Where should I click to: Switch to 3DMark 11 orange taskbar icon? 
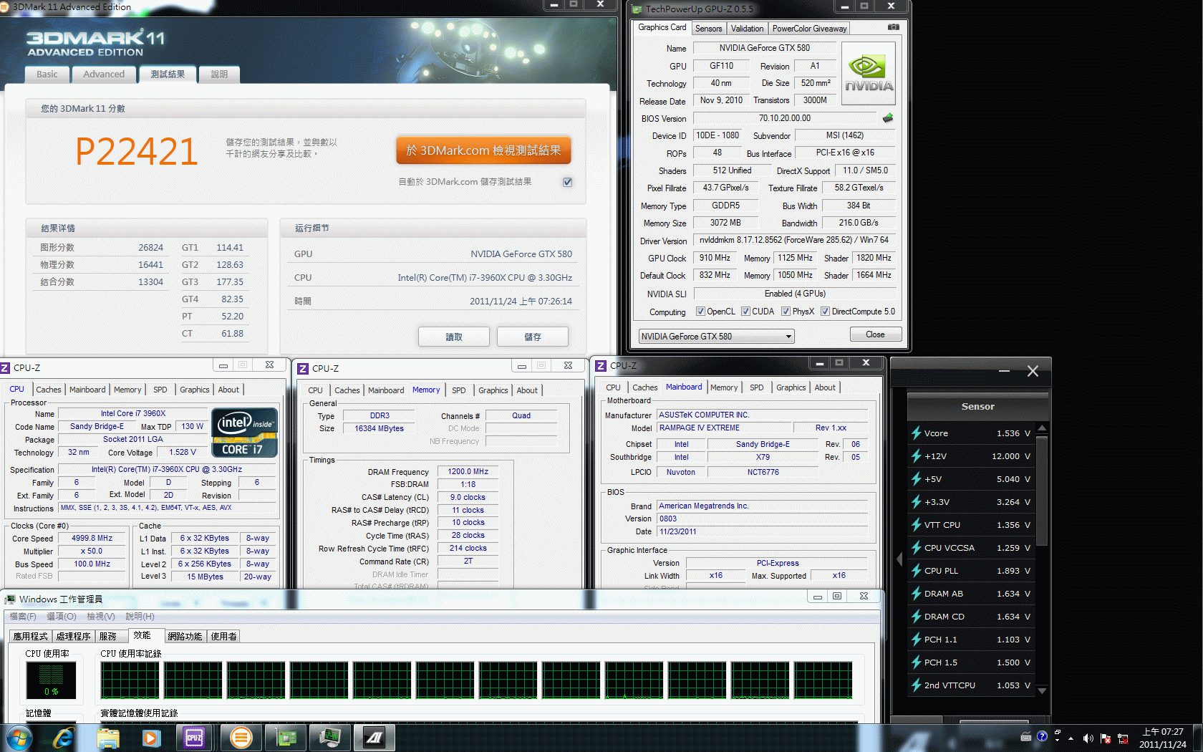pos(241,738)
